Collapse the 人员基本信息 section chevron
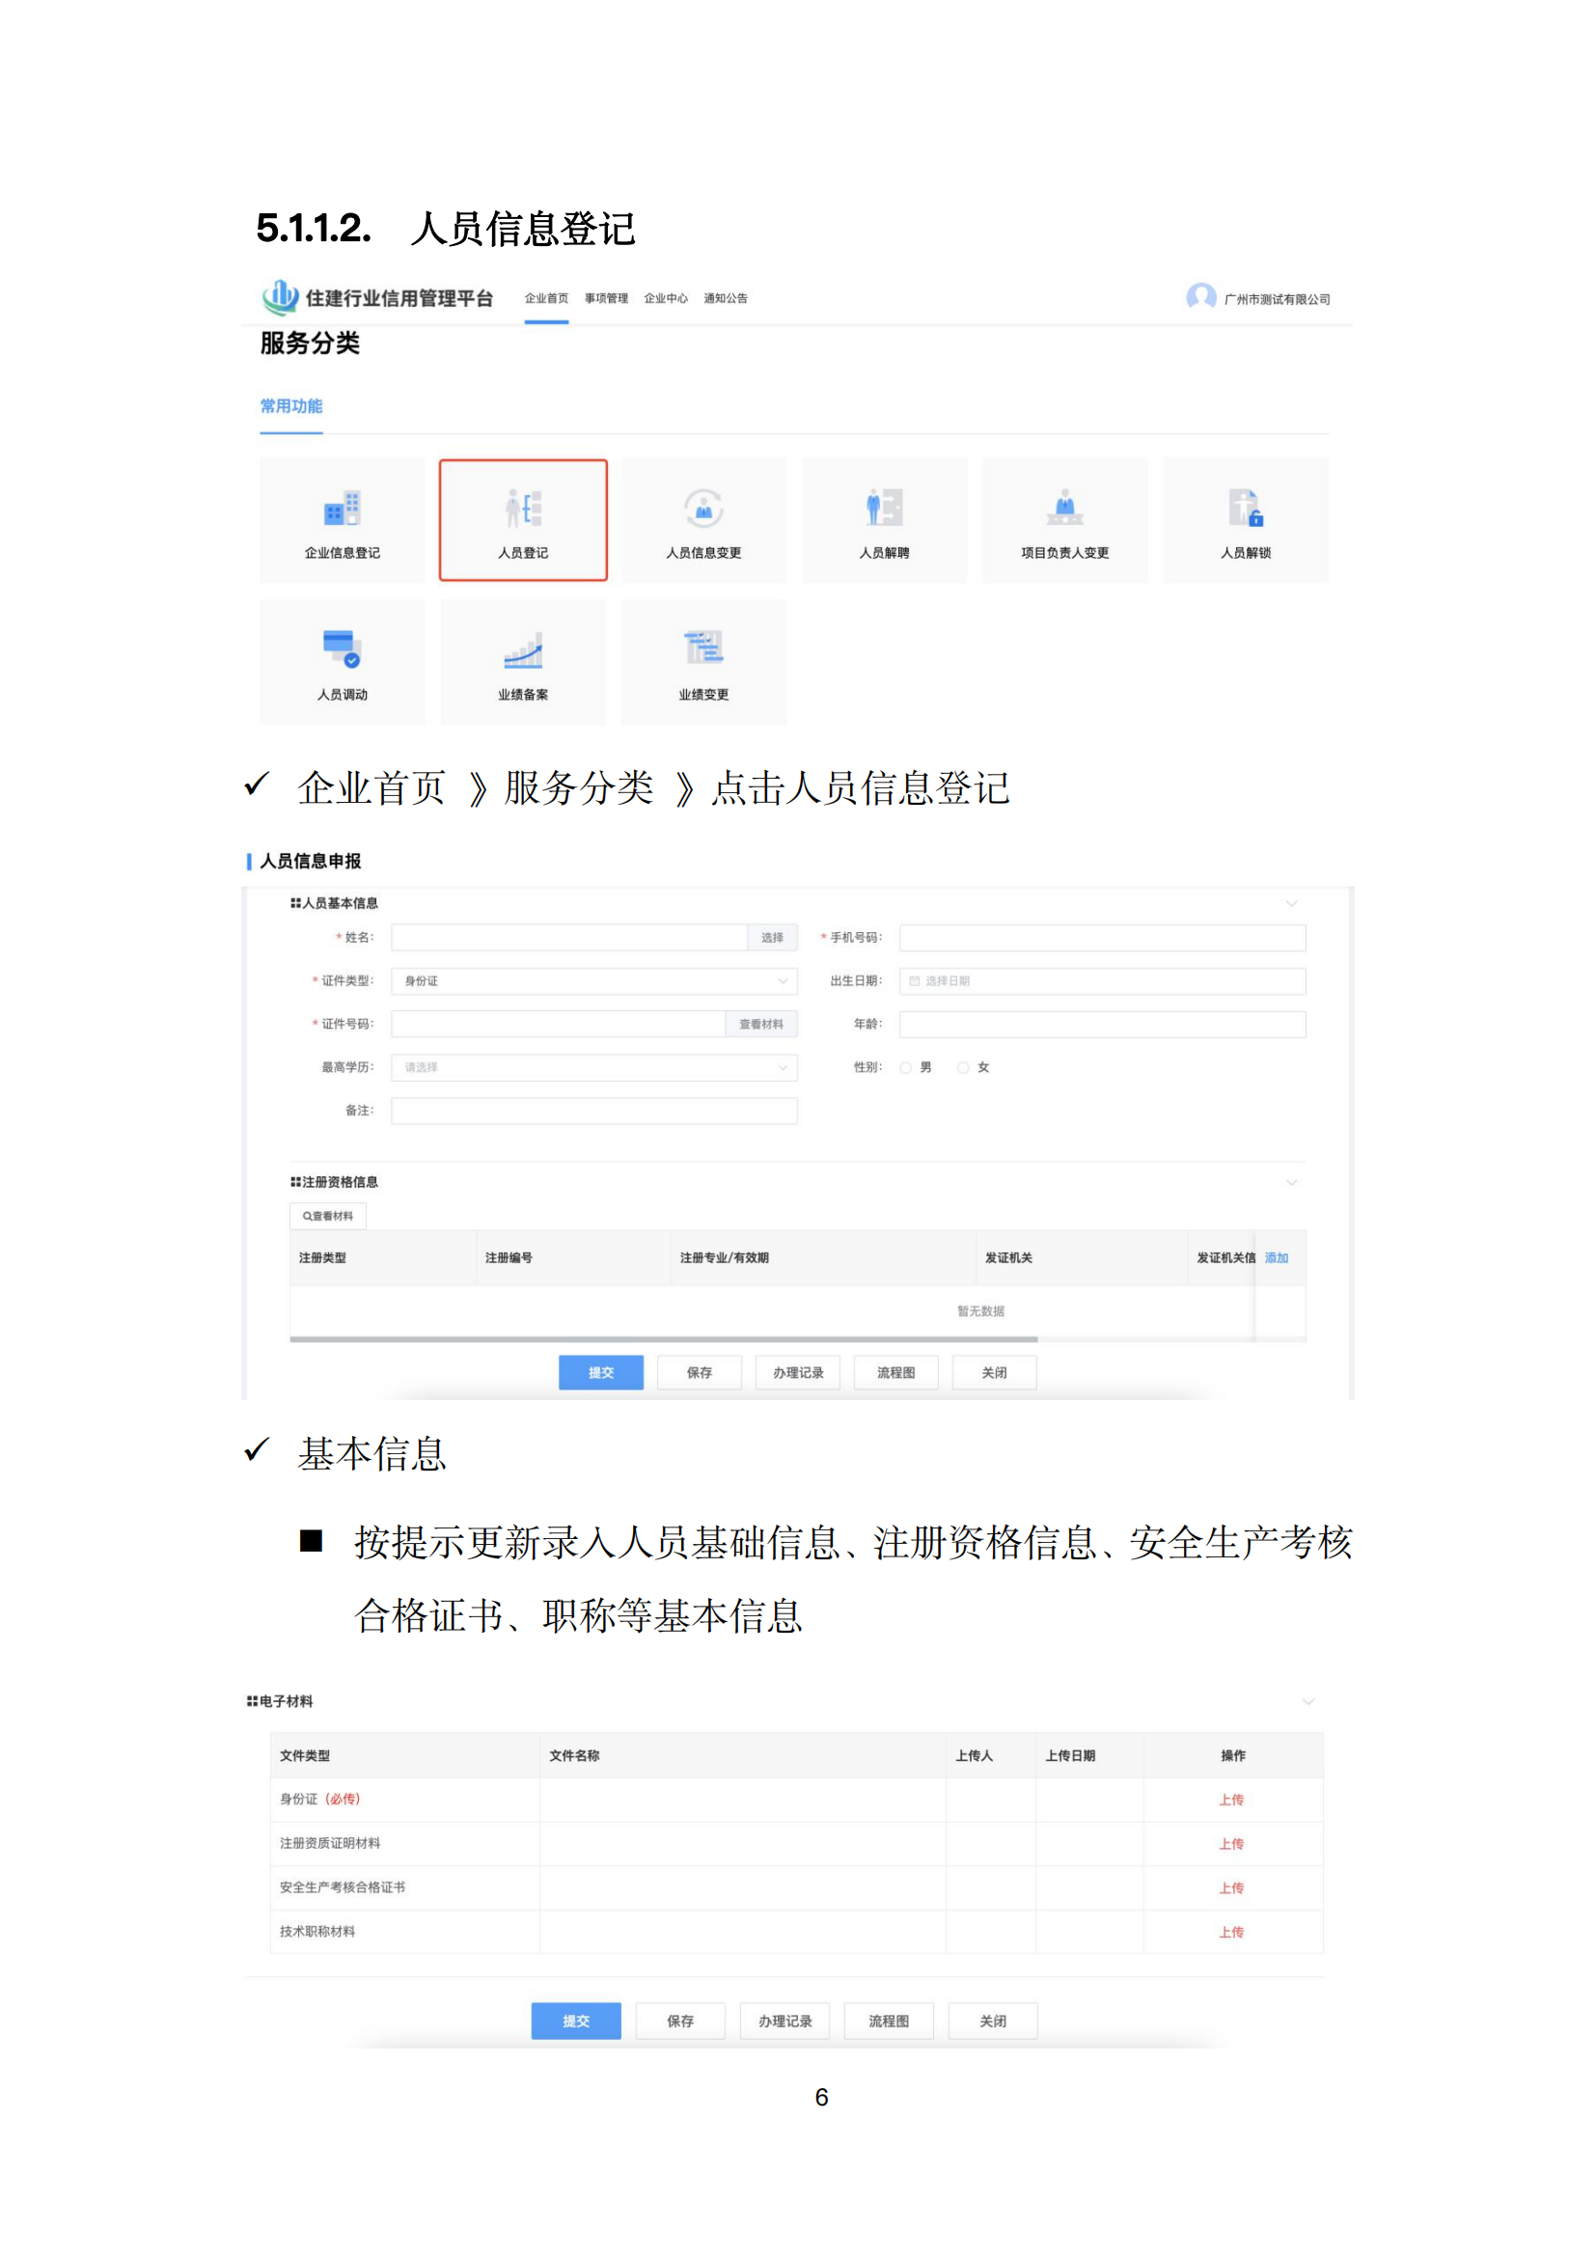1596x2257 pixels. pos(1291,903)
